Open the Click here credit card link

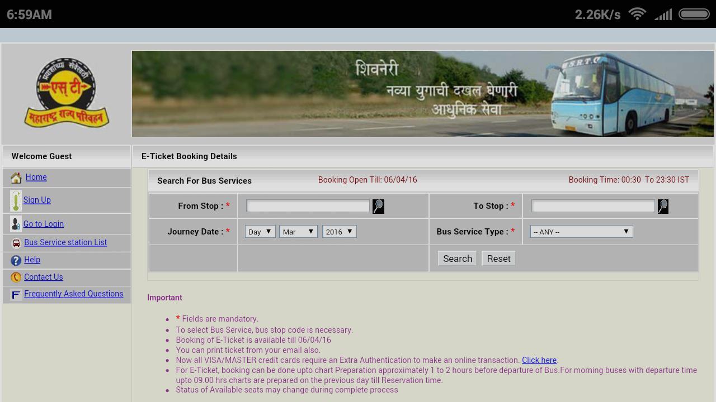[x=539, y=360]
